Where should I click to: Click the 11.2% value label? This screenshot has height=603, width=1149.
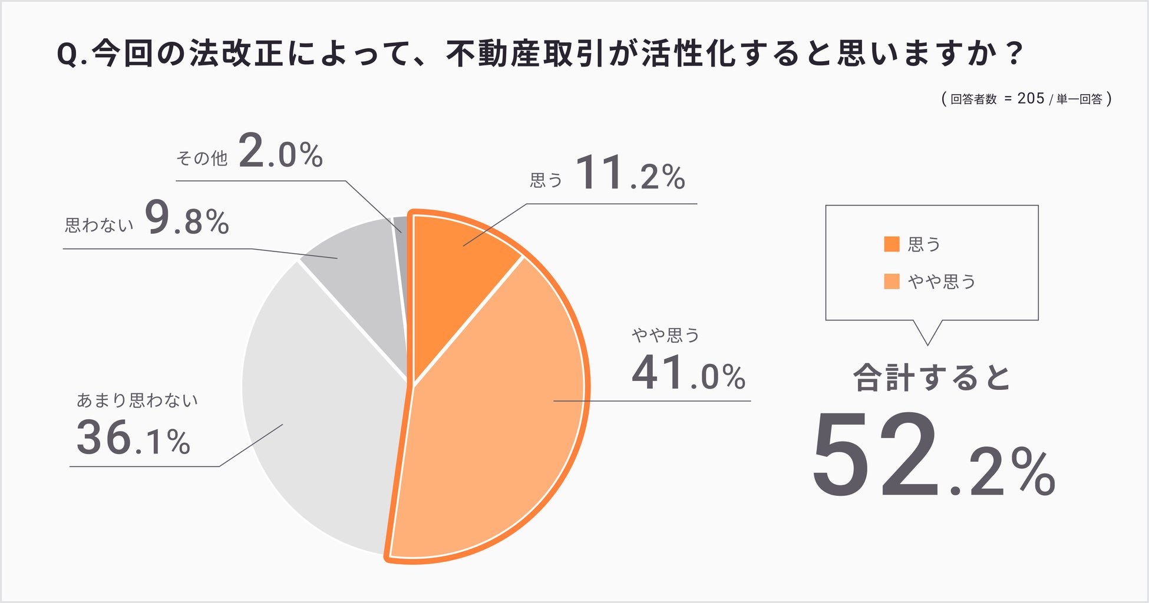629,174
